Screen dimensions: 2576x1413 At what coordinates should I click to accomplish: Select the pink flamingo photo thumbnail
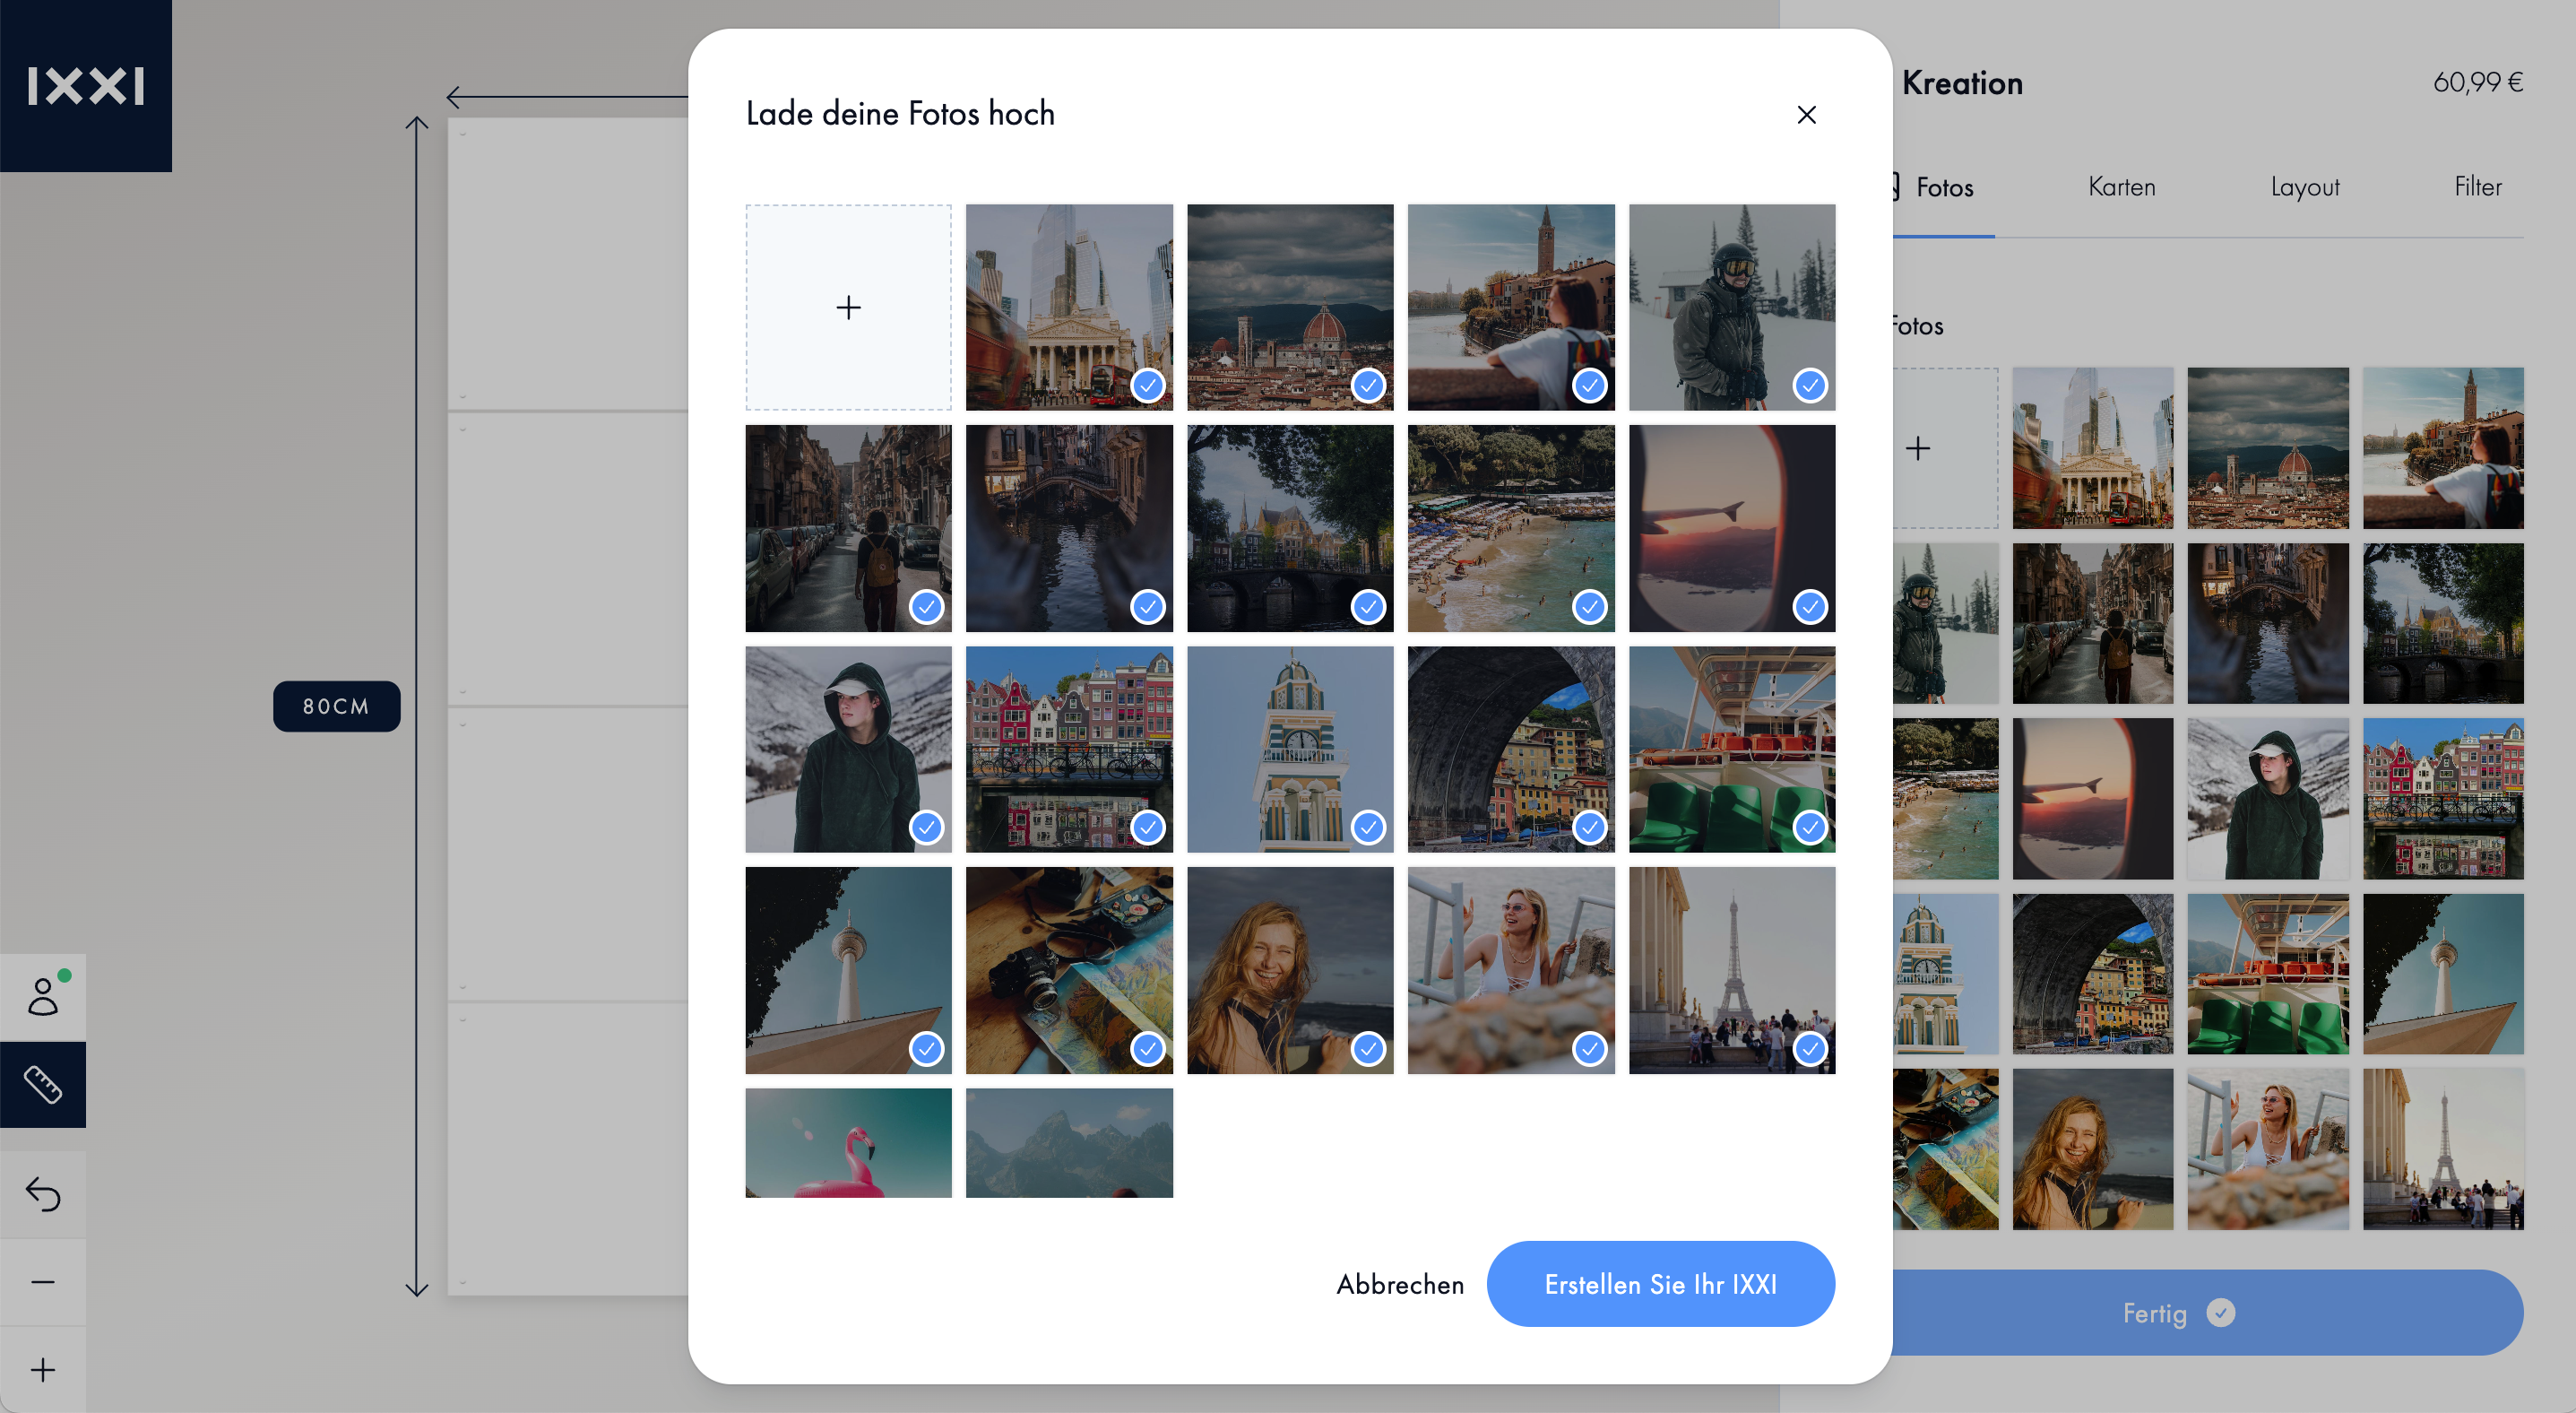[848, 1142]
